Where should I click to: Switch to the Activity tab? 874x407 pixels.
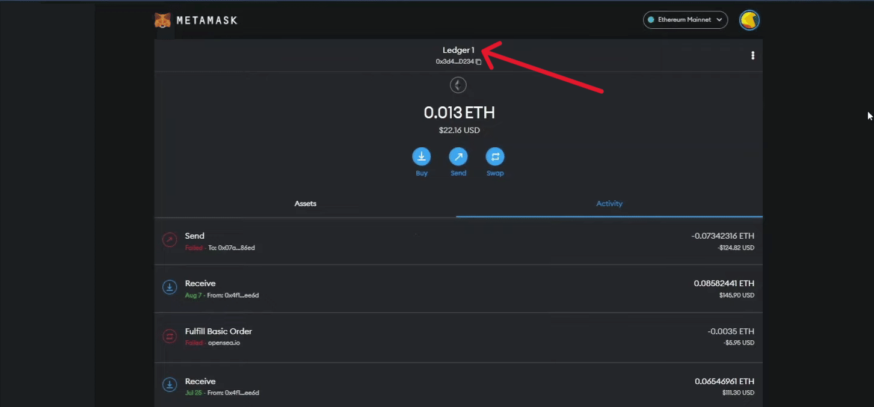609,204
